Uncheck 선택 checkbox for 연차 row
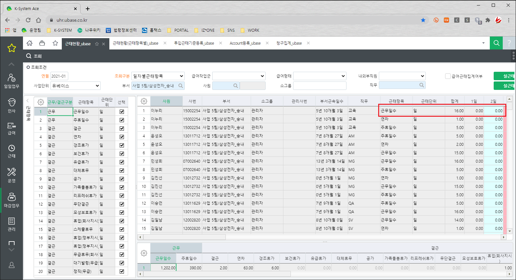Screen dimensions: 516x280 pos(122,137)
